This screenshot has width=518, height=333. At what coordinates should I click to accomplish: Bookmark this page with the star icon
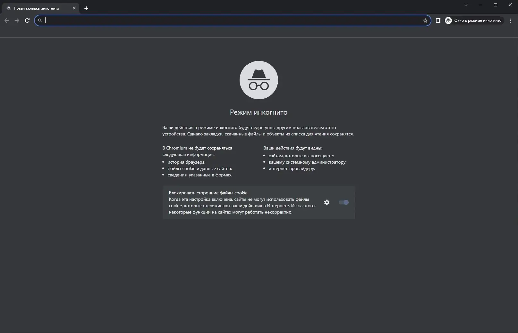click(425, 20)
